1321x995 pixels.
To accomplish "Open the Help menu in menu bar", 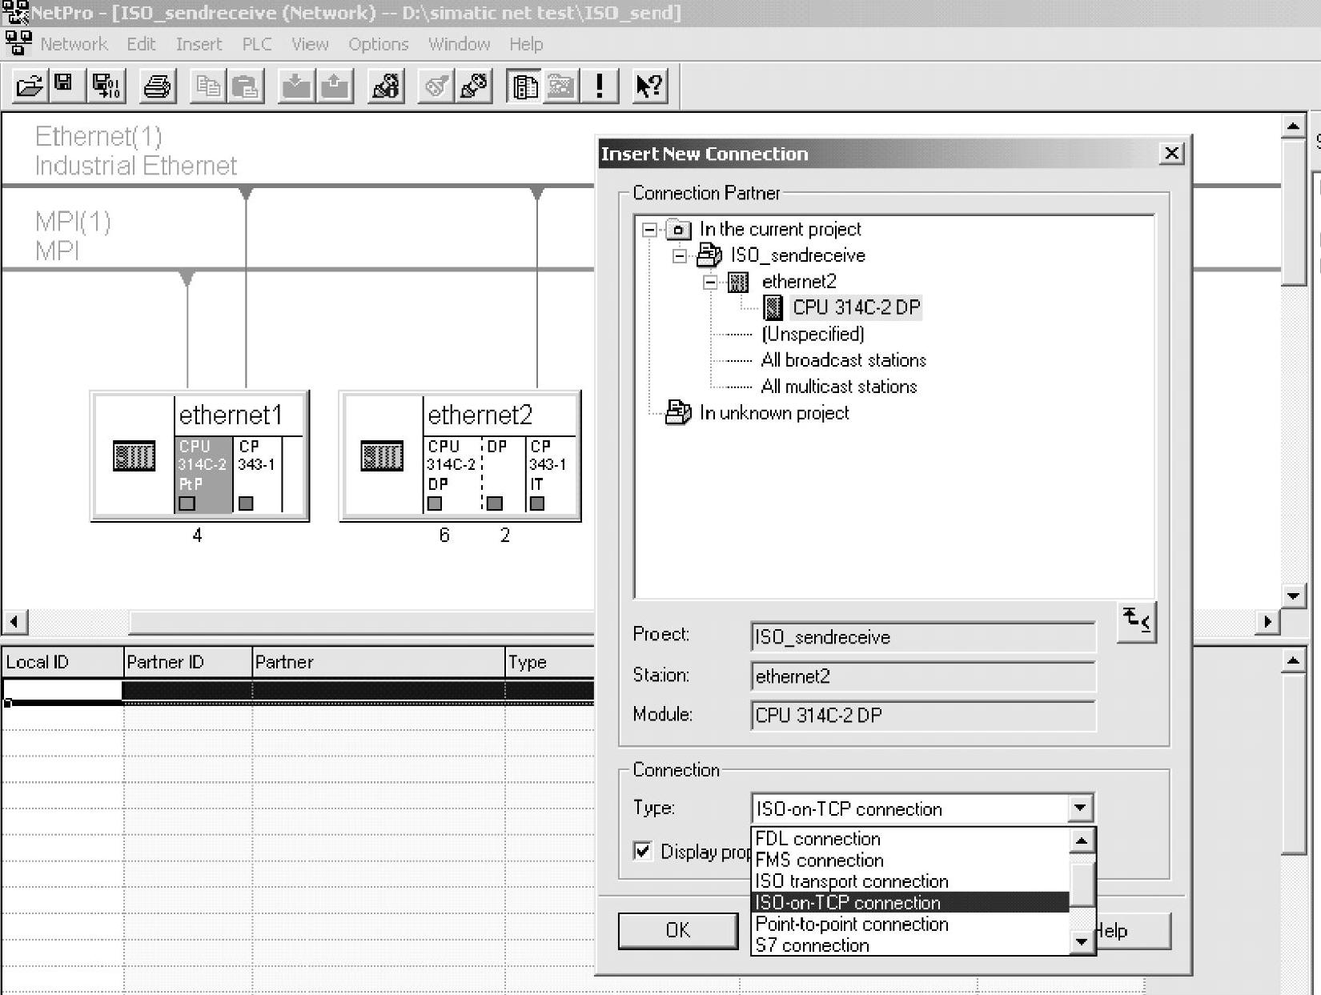I will (526, 44).
